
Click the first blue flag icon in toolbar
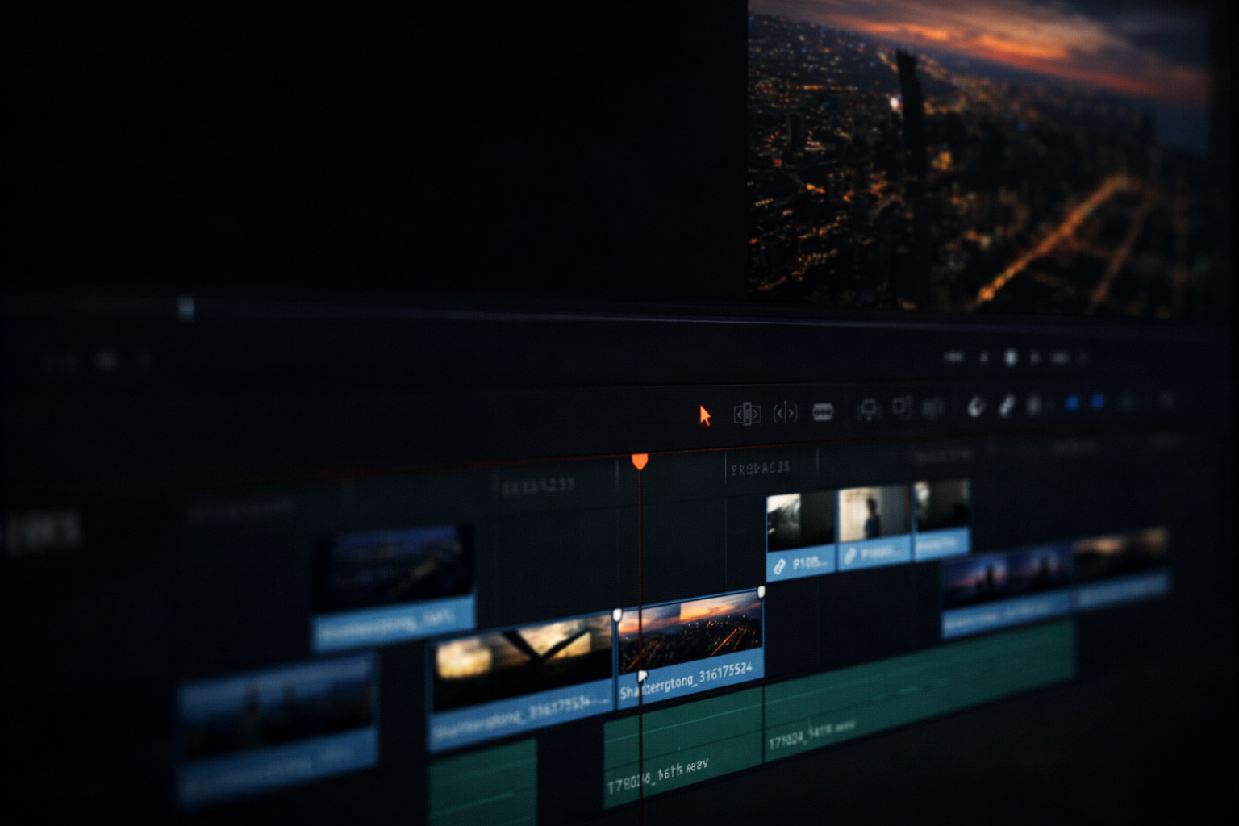[x=1072, y=403]
